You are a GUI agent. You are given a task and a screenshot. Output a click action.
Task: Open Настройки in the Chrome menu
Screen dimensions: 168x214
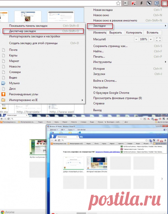[100, 87]
